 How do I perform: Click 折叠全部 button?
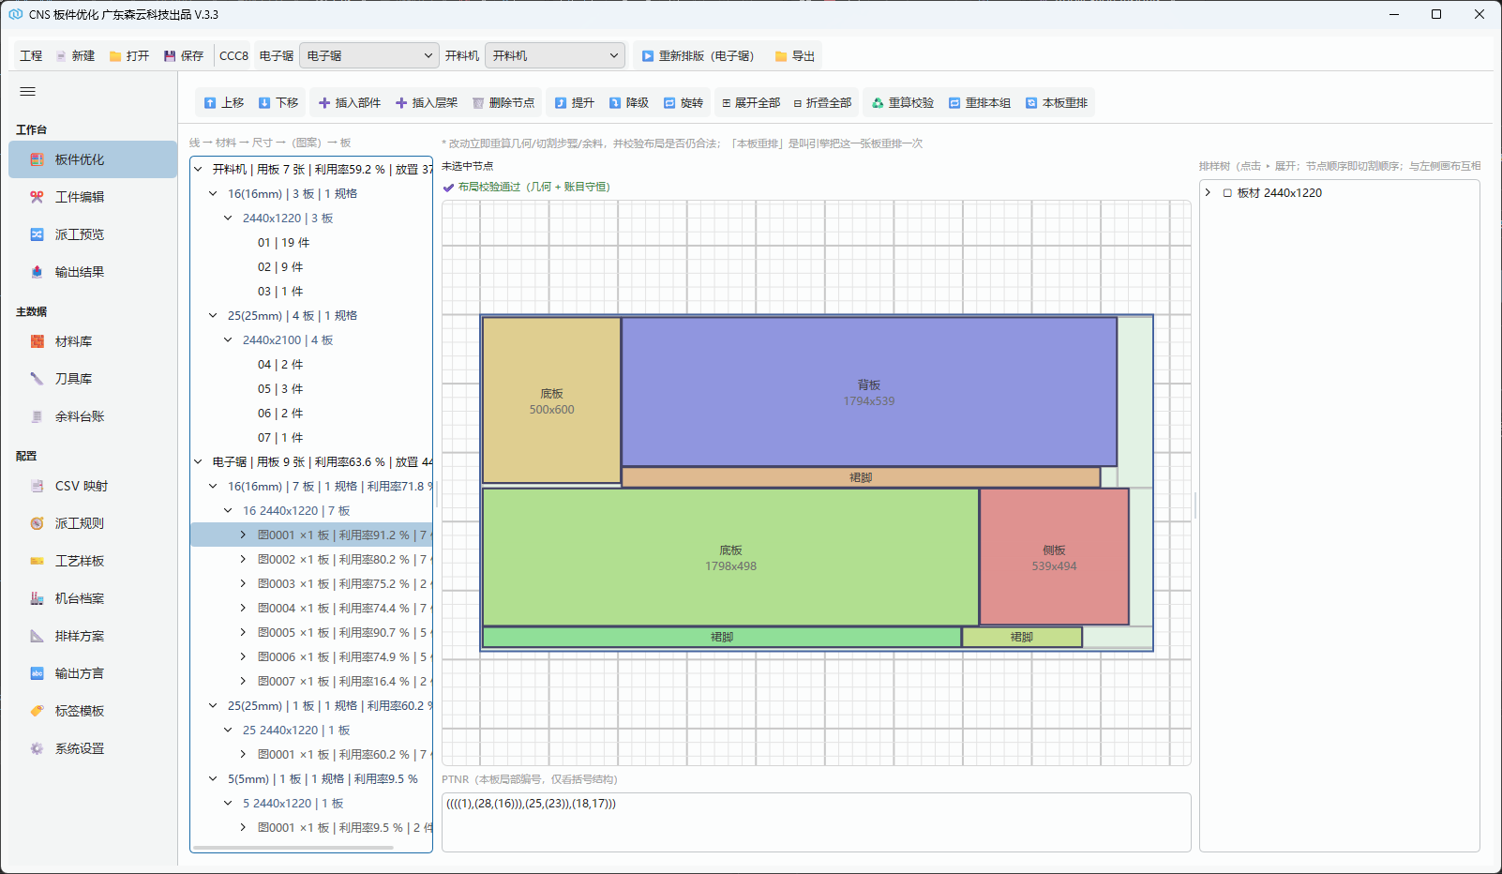[822, 103]
